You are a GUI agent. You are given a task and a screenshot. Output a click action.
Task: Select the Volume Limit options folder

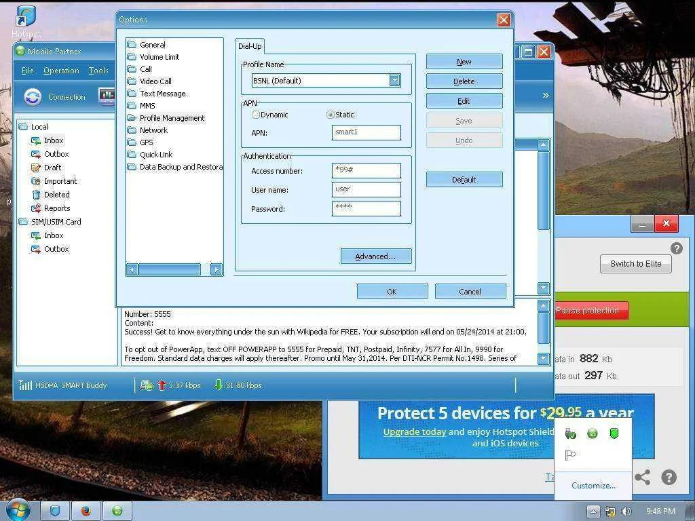tap(159, 57)
